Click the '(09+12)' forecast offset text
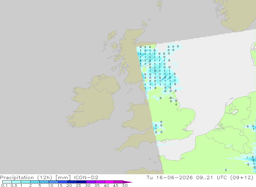 pos(242,177)
